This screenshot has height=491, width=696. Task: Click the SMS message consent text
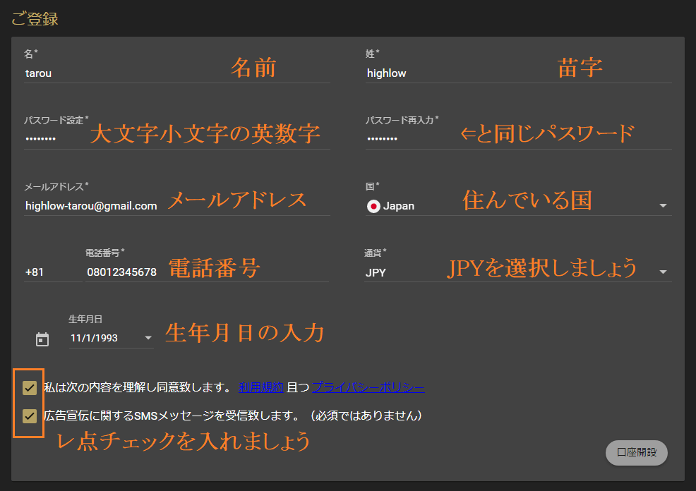coord(233,416)
